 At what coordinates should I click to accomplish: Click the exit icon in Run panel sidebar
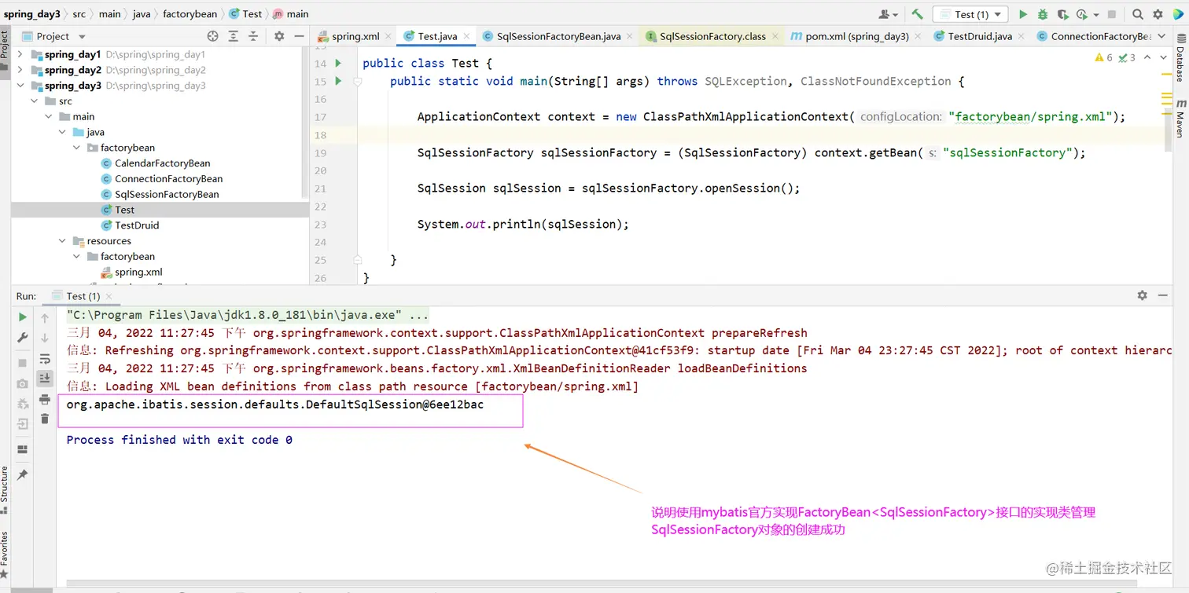(x=23, y=424)
